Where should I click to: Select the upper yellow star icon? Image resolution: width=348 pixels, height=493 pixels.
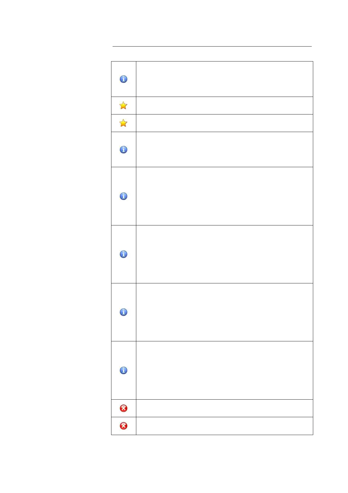(x=123, y=105)
